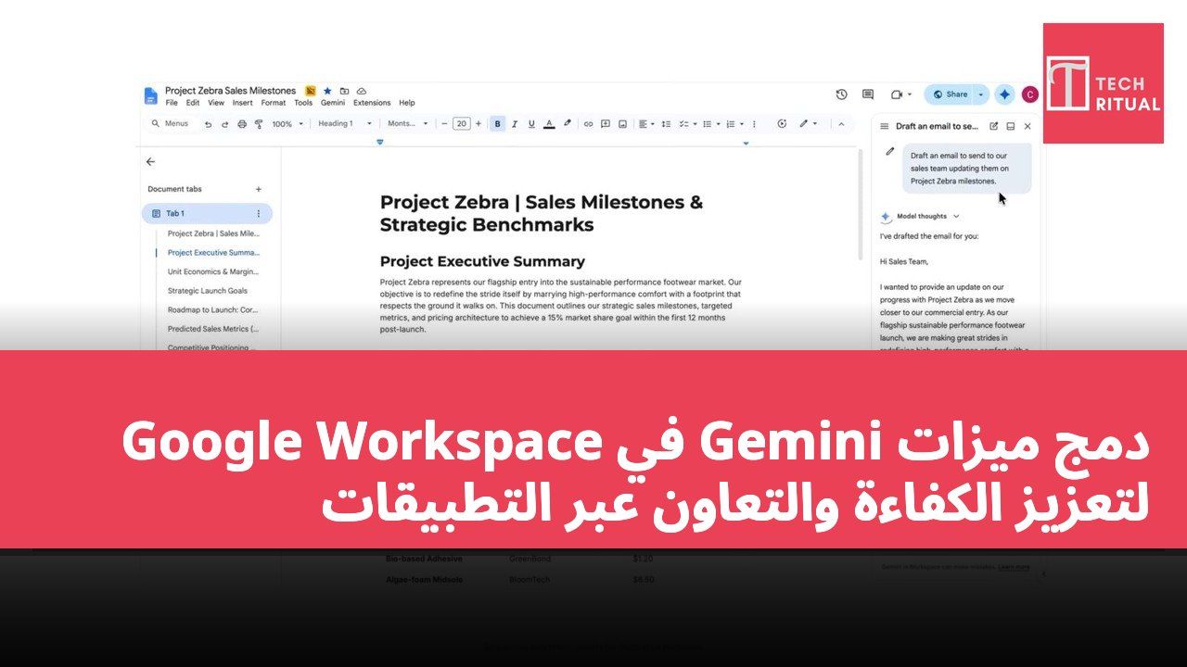Toggle underline formatting

531,124
